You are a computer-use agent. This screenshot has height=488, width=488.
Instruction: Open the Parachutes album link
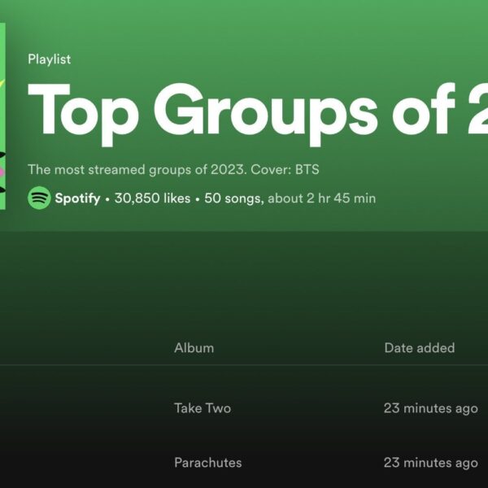click(207, 462)
